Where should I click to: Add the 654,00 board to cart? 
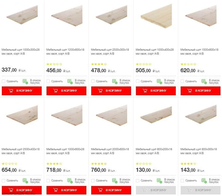22,190
